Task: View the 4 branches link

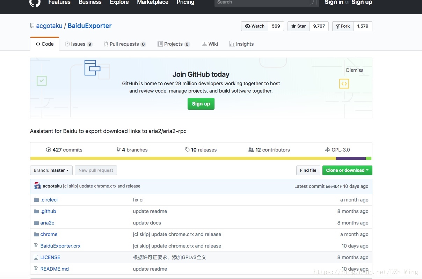Action: point(132,150)
